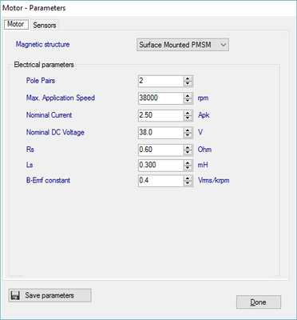Click the Ls 0.300 value field

click(x=160, y=166)
